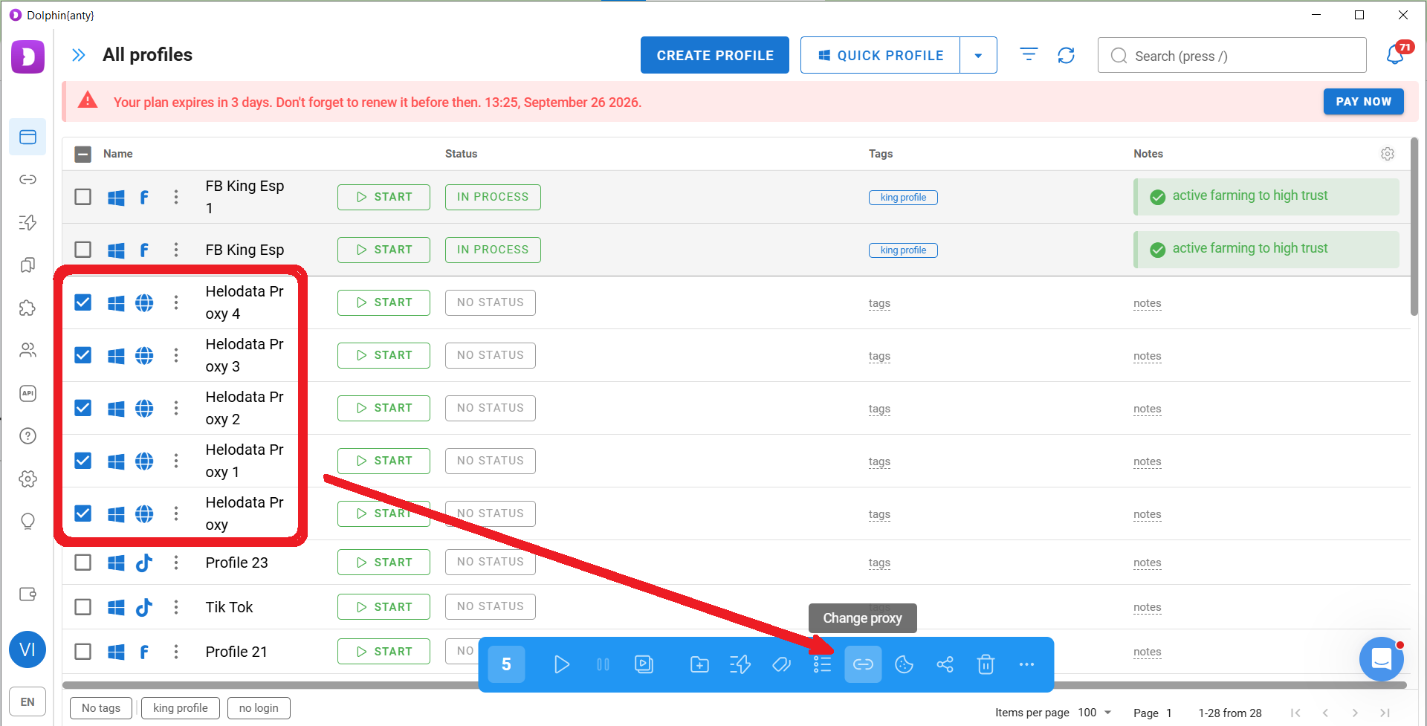Share selected profiles via share icon
1427x726 pixels.
click(x=945, y=664)
